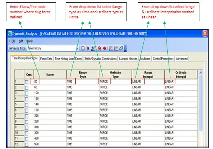Click the red minus Delete Entry icon
Image resolution: width=213 pixels, height=149 pixels.
coord(104,48)
